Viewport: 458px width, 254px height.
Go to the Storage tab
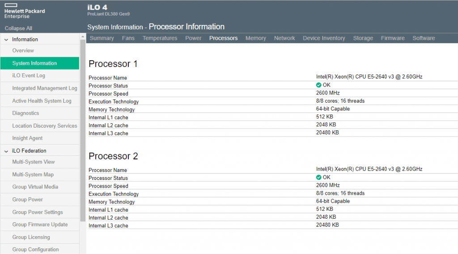(363, 38)
